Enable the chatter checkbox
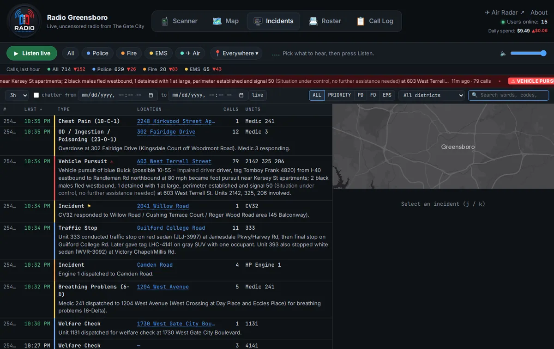Image resolution: width=554 pixels, height=349 pixels. 36,95
